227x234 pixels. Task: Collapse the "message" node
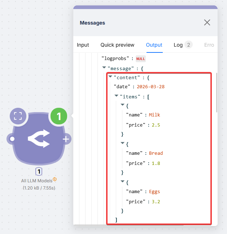104,68
